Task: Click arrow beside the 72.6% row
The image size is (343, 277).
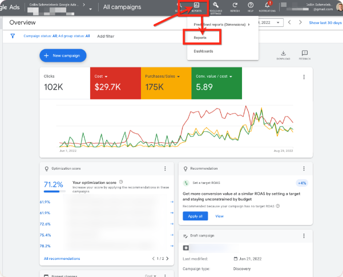Action: click(x=172, y=224)
